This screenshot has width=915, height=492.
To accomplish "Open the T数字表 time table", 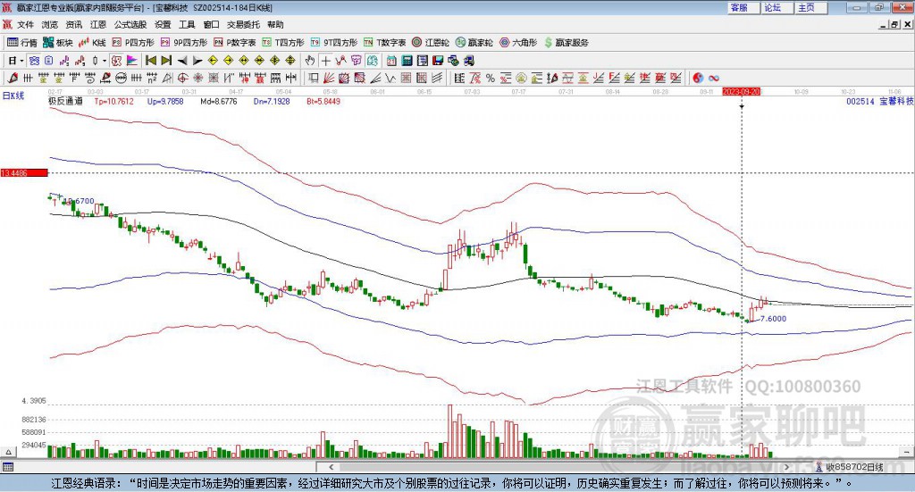I will pyautogui.click(x=384, y=43).
